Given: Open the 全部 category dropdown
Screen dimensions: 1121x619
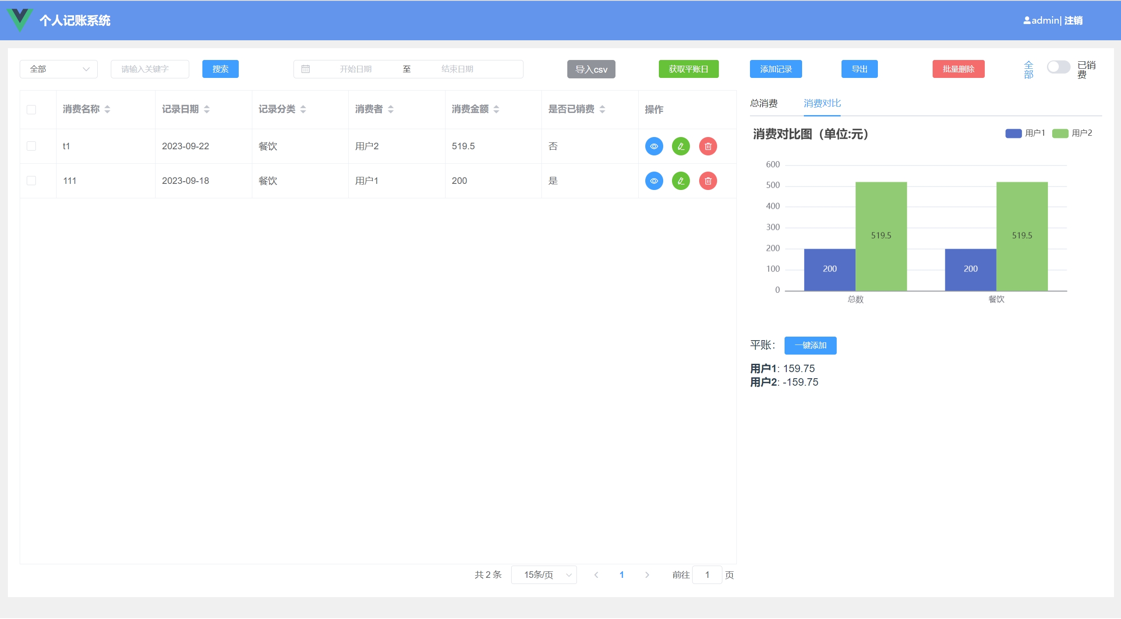Looking at the screenshot, I should click(x=59, y=69).
